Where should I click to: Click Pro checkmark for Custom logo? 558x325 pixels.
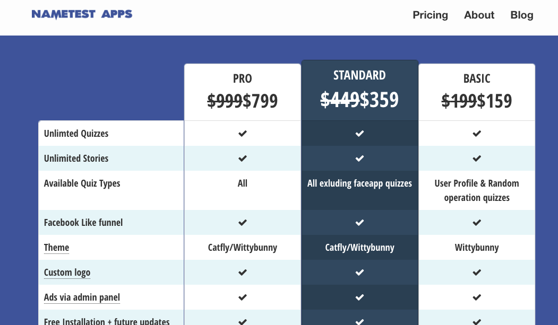click(x=242, y=273)
